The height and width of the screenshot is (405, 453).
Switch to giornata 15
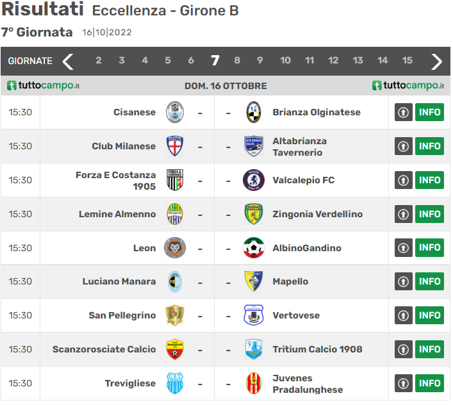coord(407,61)
